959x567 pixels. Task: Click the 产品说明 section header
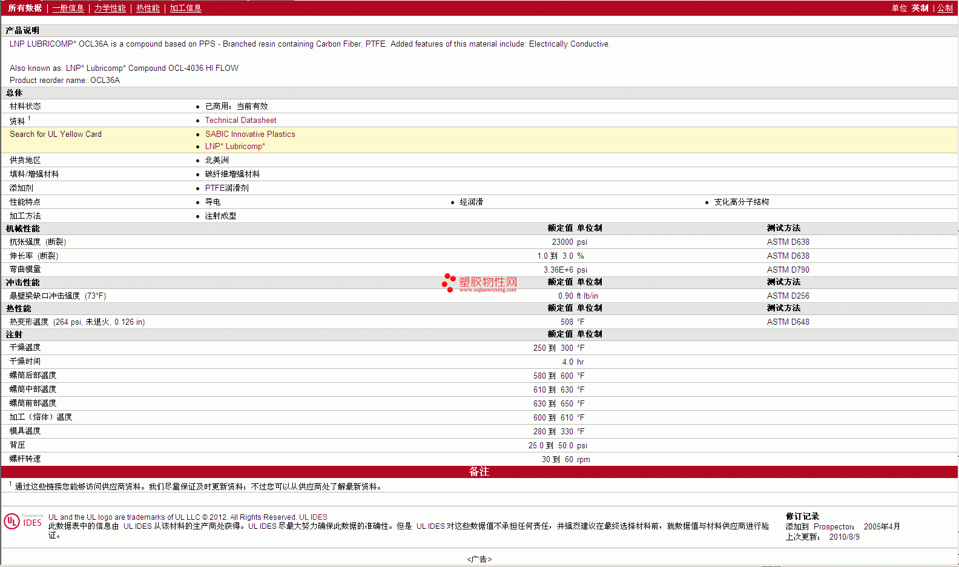[x=22, y=31]
